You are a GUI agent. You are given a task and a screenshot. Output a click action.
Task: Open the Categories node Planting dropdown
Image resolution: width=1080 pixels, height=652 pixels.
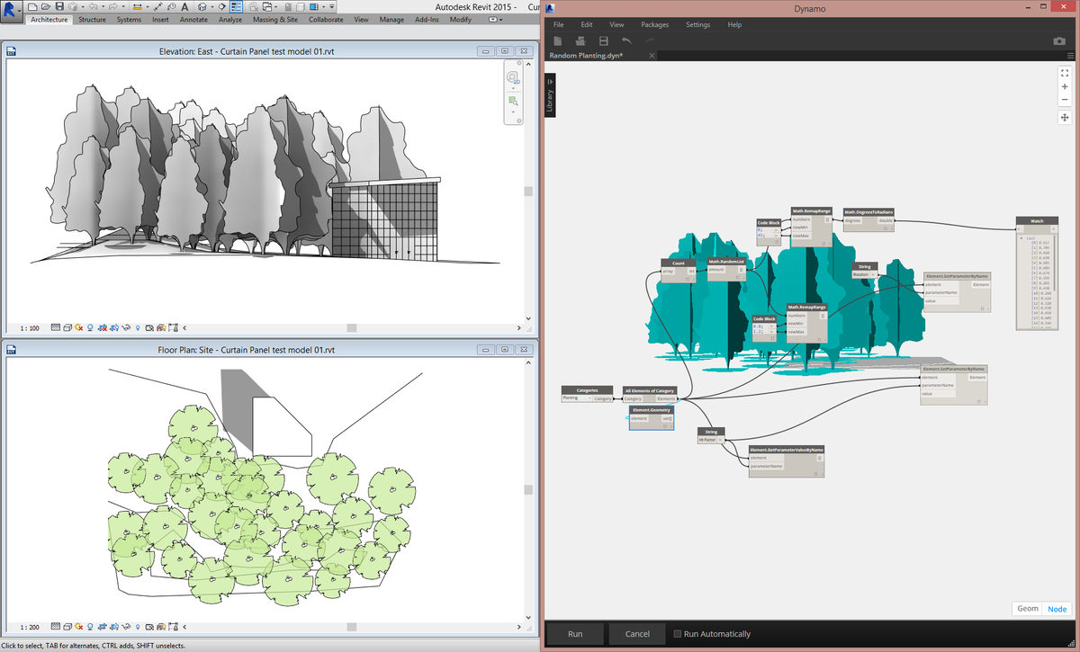(x=575, y=397)
